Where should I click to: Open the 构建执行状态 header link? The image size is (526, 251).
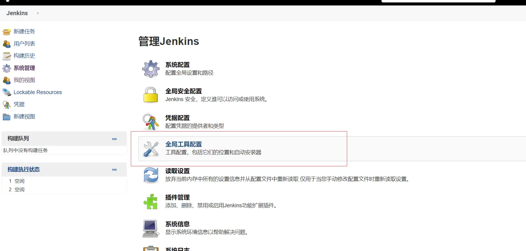coord(24,169)
